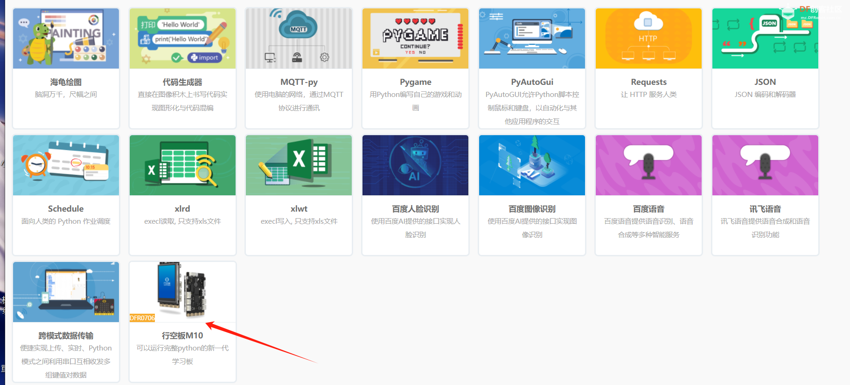Click the PyAutoGui title

(x=532, y=82)
